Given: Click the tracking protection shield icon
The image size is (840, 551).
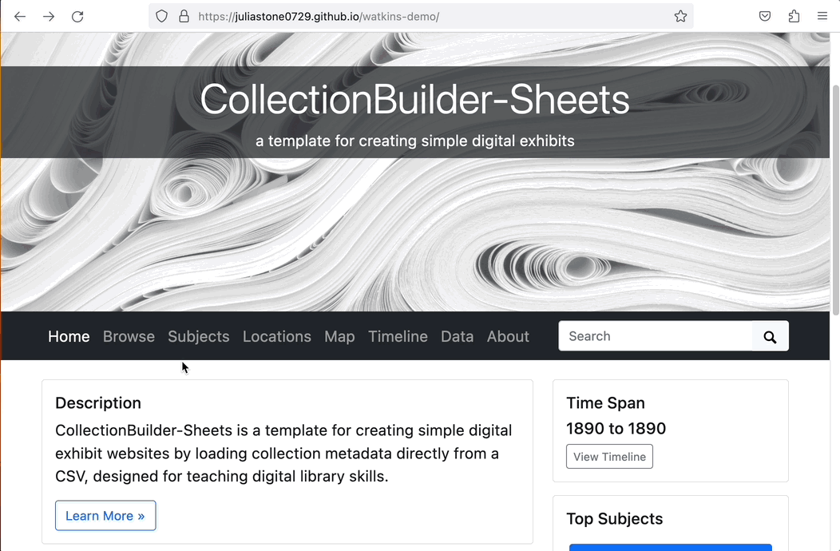Looking at the screenshot, I should click(162, 16).
